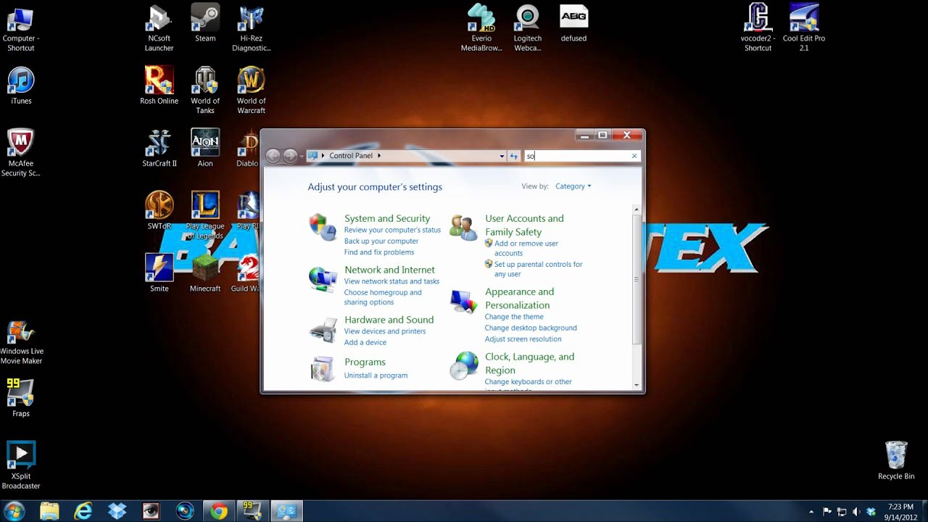Clear the Control Panel search text
Image resolution: width=928 pixels, height=522 pixels.
point(634,156)
